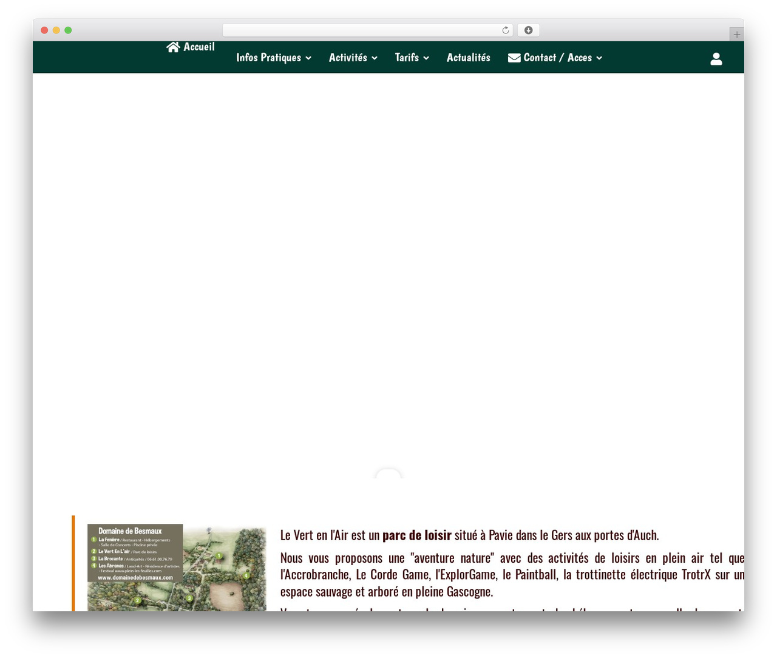Open the Actualités menu item
This screenshot has width=777, height=658.
click(x=469, y=58)
